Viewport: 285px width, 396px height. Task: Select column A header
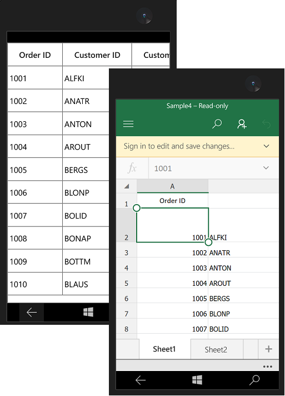click(173, 186)
